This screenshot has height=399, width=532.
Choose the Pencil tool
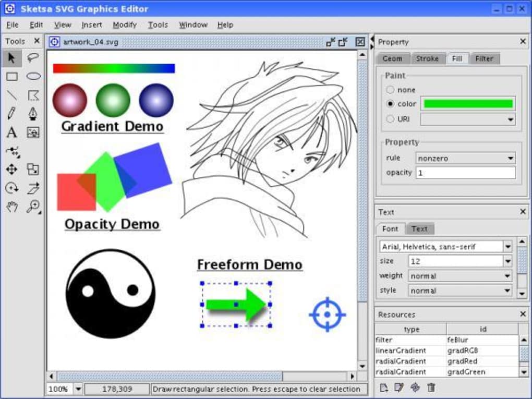coord(11,114)
